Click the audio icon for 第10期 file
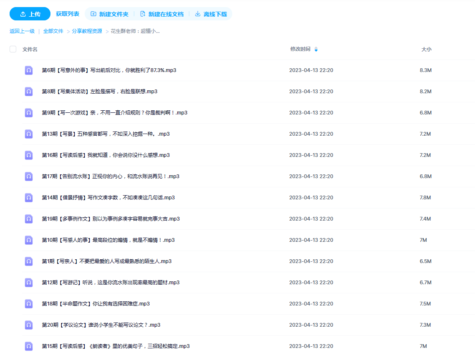Image resolution: width=475 pixels, height=355 pixels. (x=29, y=240)
